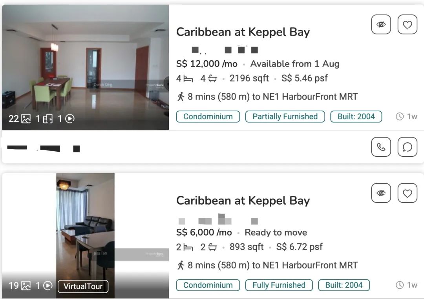Screen dimensions: 424x299
Task: View the floor plan icon on first listing
Action: [44, 118]
